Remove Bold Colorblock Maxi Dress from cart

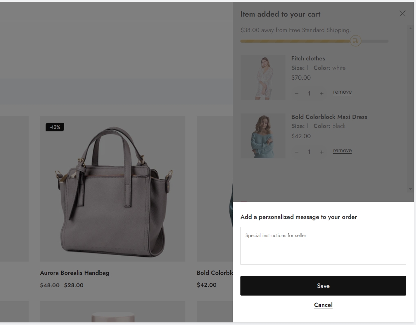click(342, 151)
